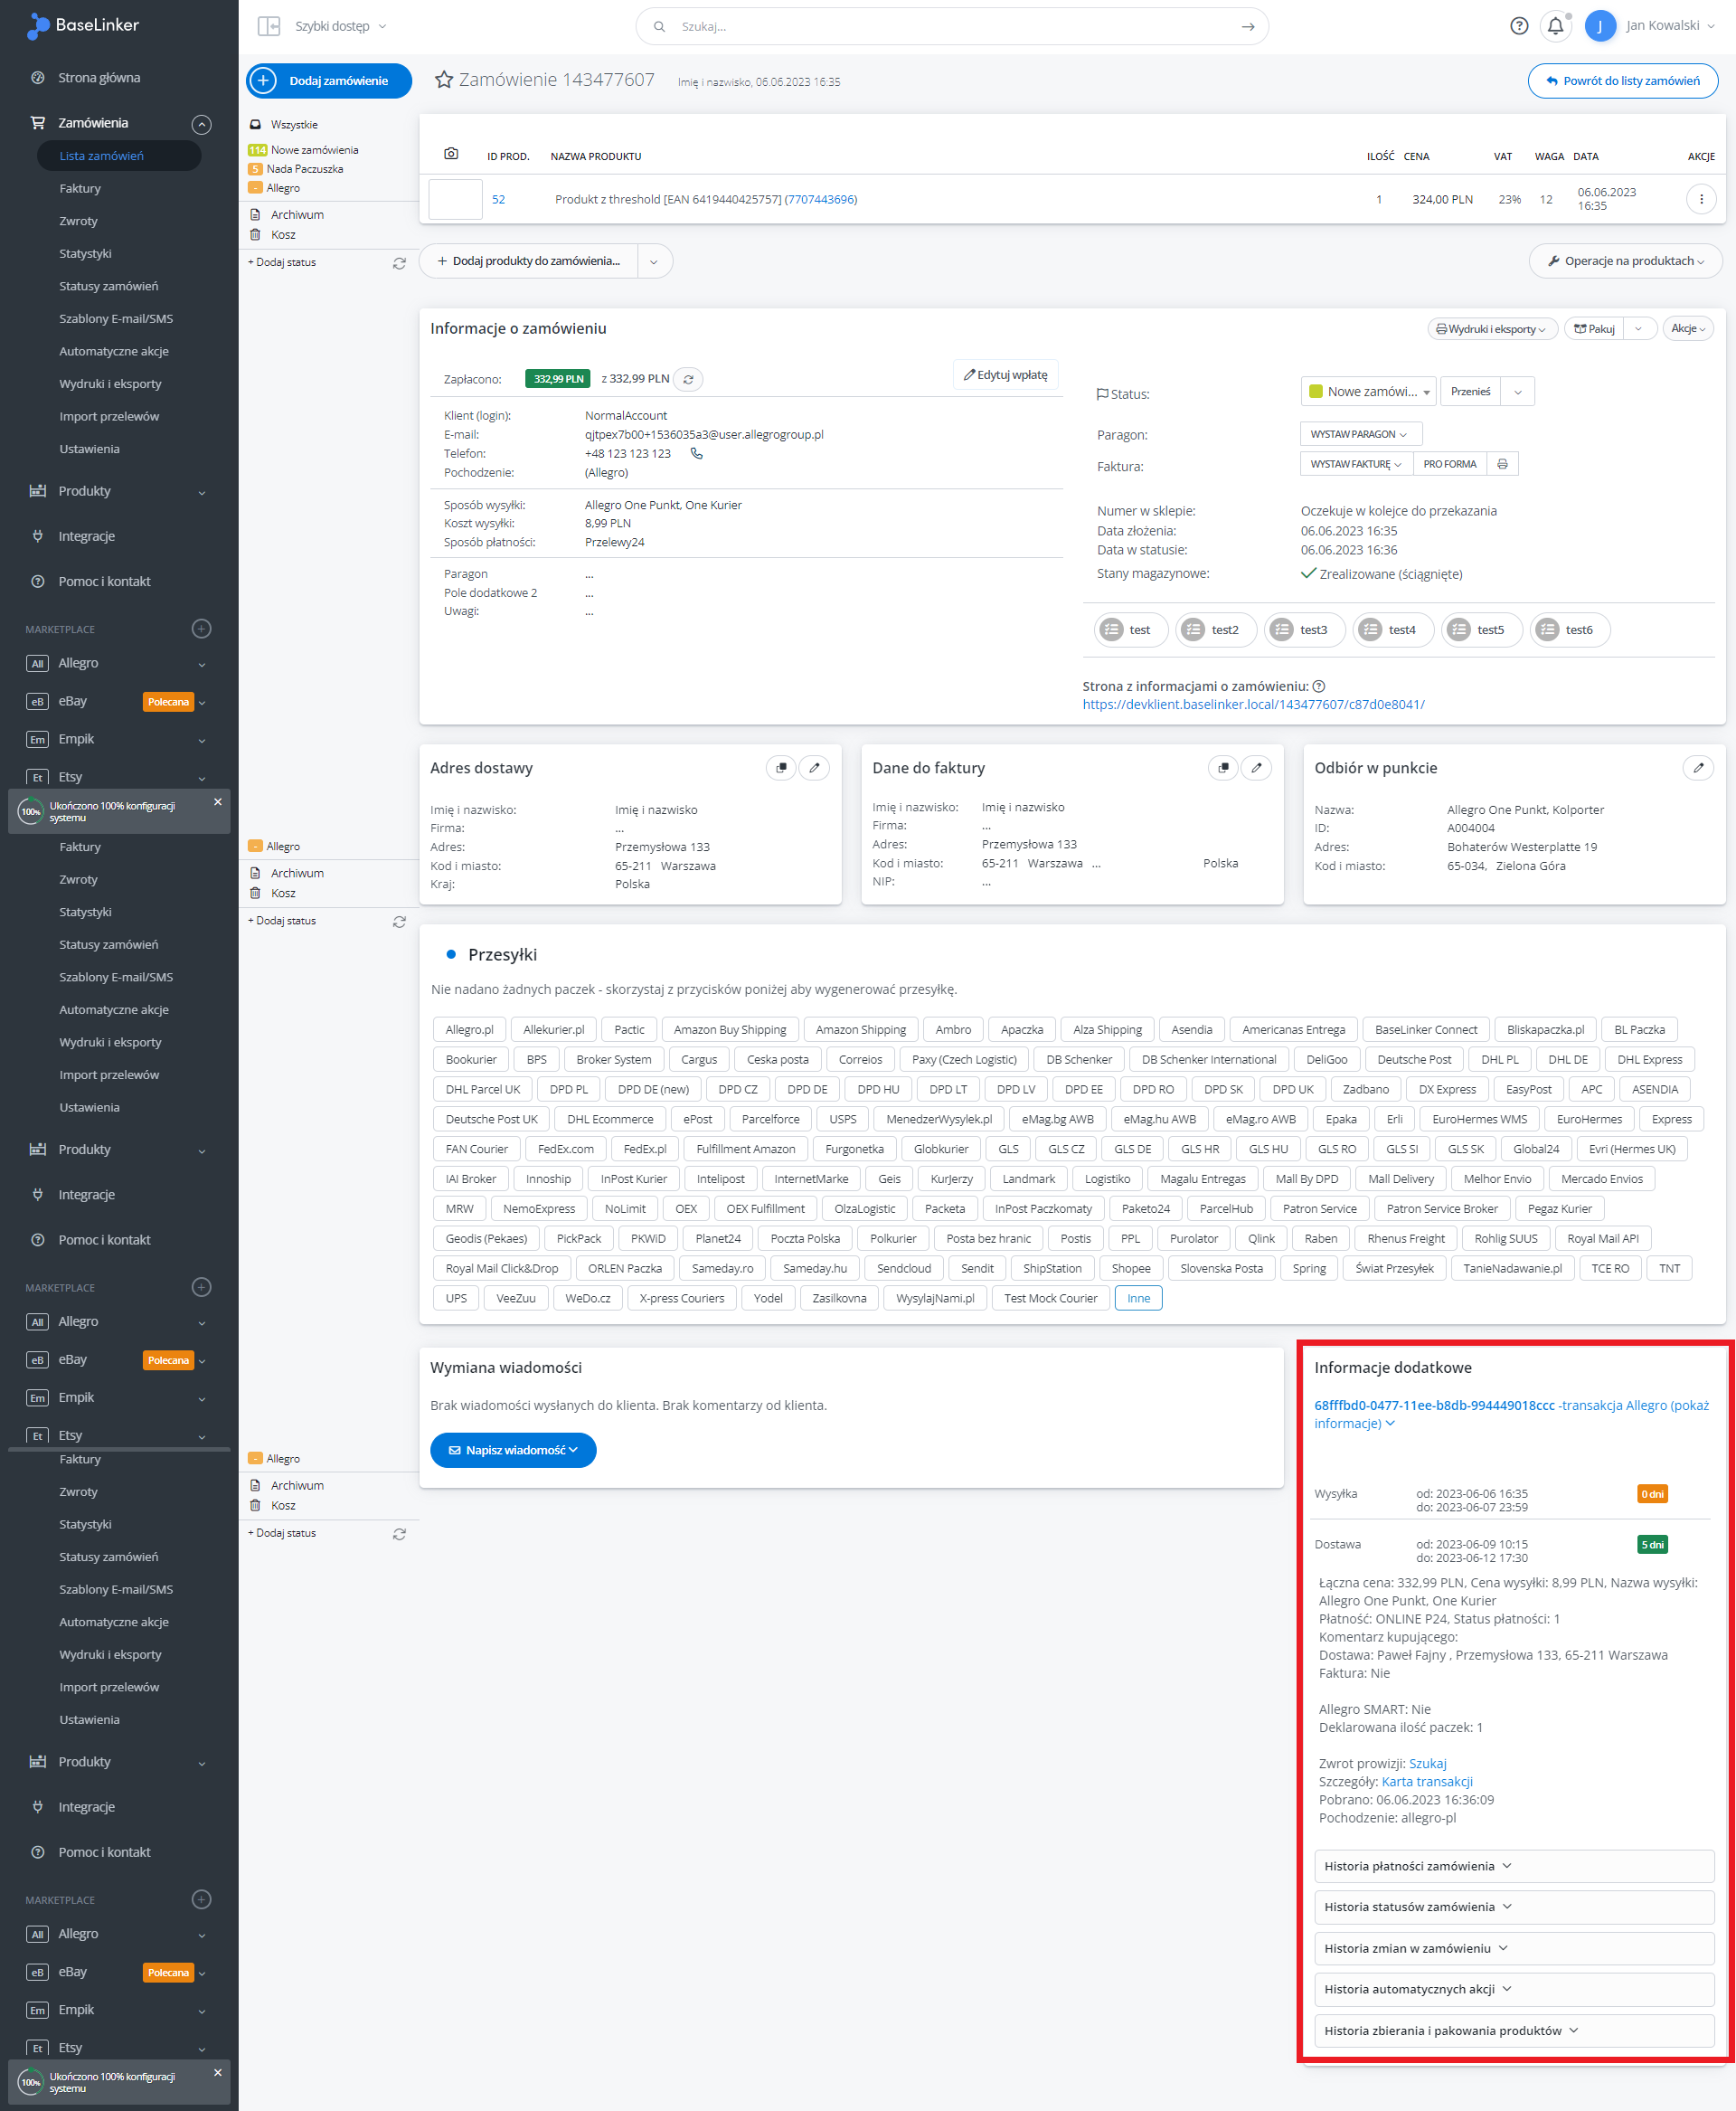Expand Historia płatności zamówienia
Viewport: 1736px width, 2111px height.
coord(1513,1865)
